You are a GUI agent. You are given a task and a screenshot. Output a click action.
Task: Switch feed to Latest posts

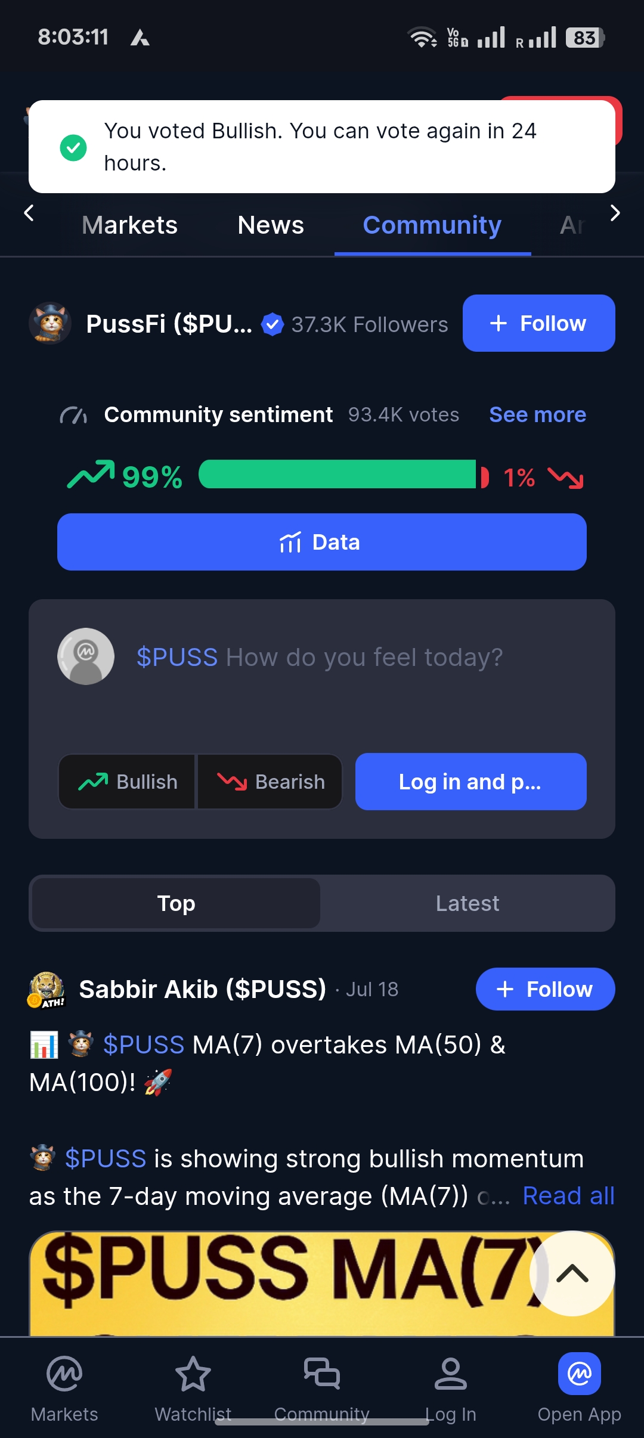tap(467, 903)
